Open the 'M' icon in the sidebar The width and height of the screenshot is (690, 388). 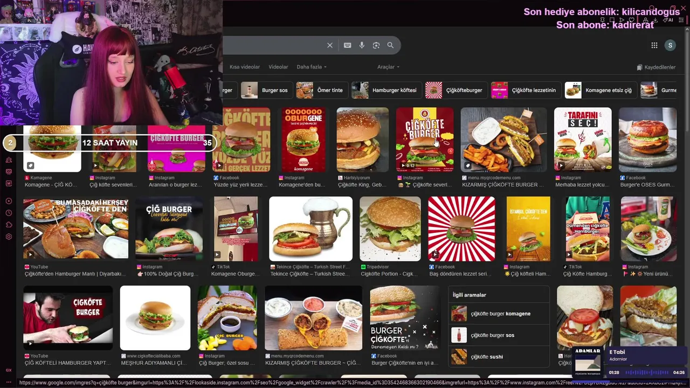(9, 184)
